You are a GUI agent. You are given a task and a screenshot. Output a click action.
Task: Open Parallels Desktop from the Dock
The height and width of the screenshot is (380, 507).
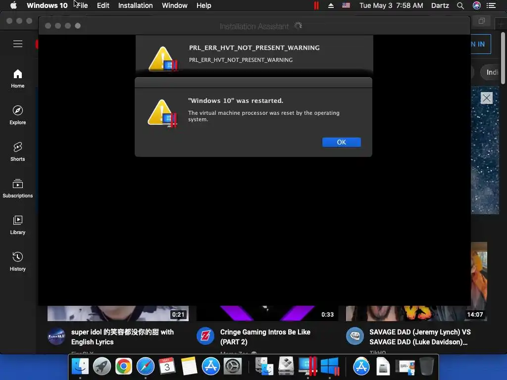(307, 367)
